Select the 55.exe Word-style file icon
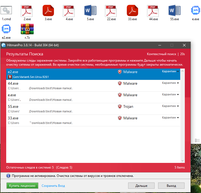Viewport: 201px width, 193px height. point(175,10)
